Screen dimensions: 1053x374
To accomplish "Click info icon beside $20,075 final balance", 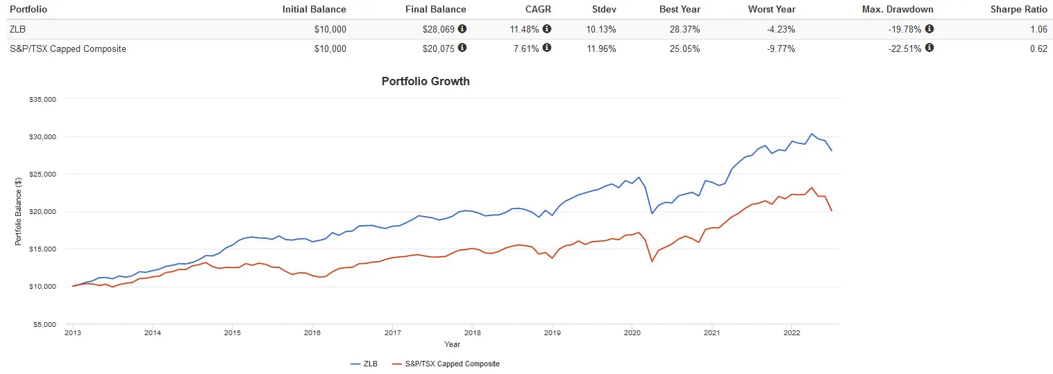I will (x=462, y=48).
